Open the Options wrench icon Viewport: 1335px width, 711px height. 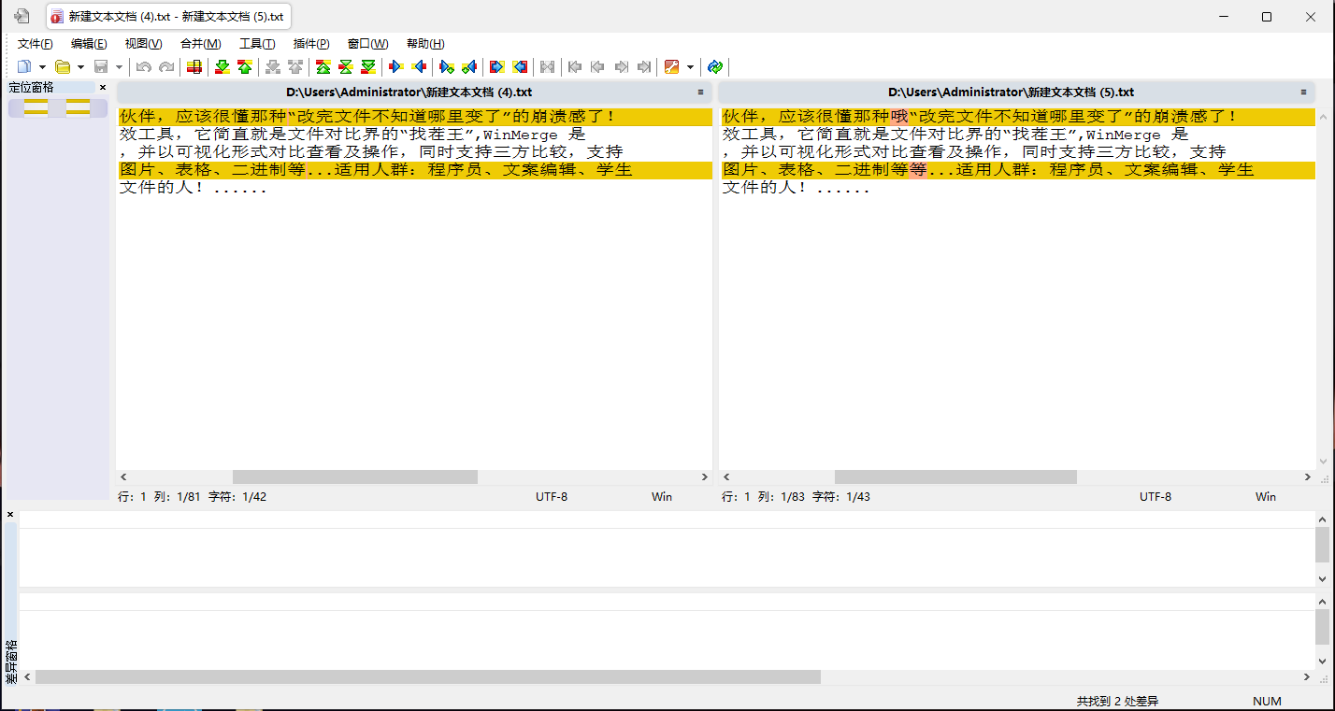coord(671,66)
